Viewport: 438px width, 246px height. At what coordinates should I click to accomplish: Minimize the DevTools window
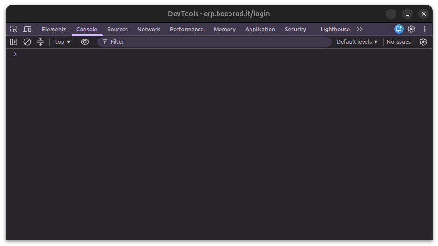pos(391,14)
